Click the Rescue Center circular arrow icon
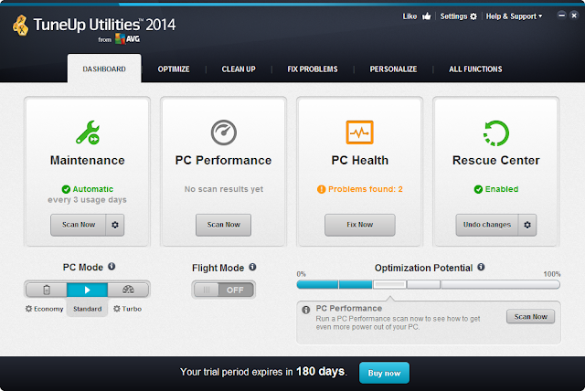585x391 pixels. tap(495, 132)
